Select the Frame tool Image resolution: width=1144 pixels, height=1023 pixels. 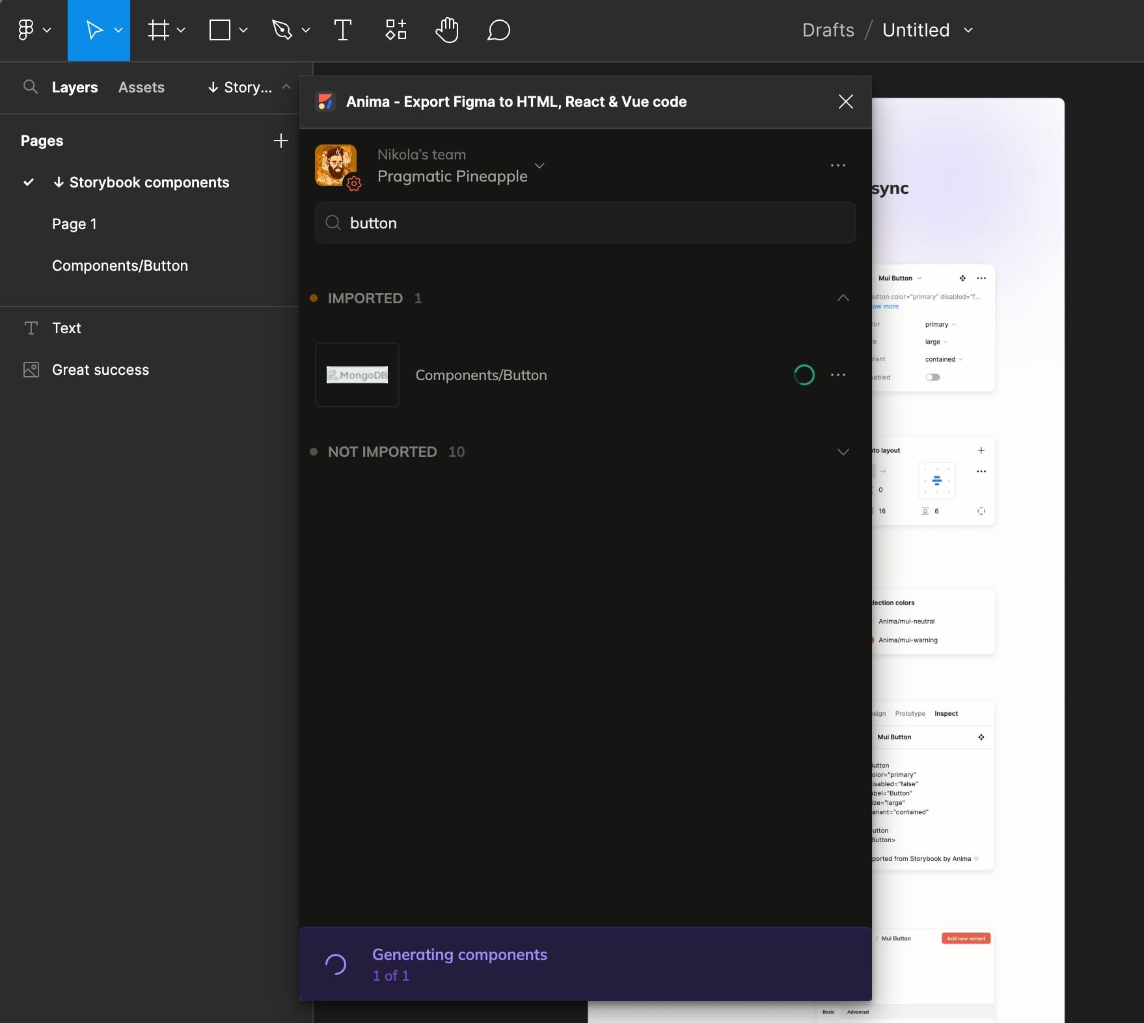(158, 30)
